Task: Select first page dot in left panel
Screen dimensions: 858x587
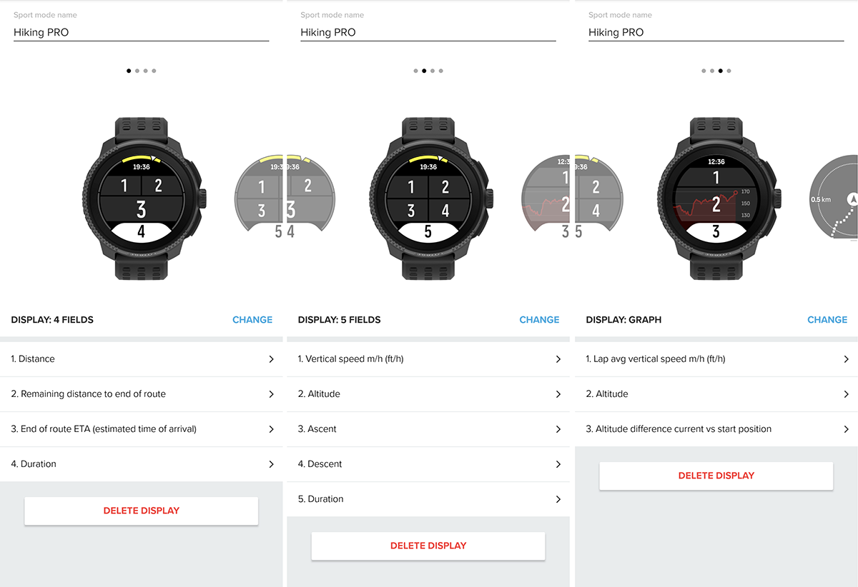Action: [x=129, y=71]
